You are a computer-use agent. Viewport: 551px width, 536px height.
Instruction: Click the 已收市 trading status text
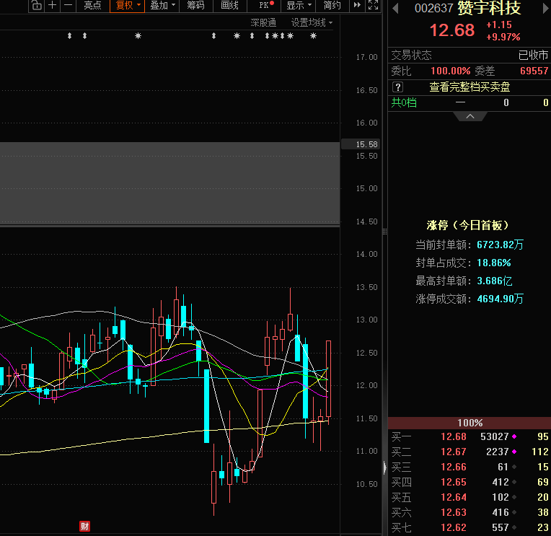534,55
